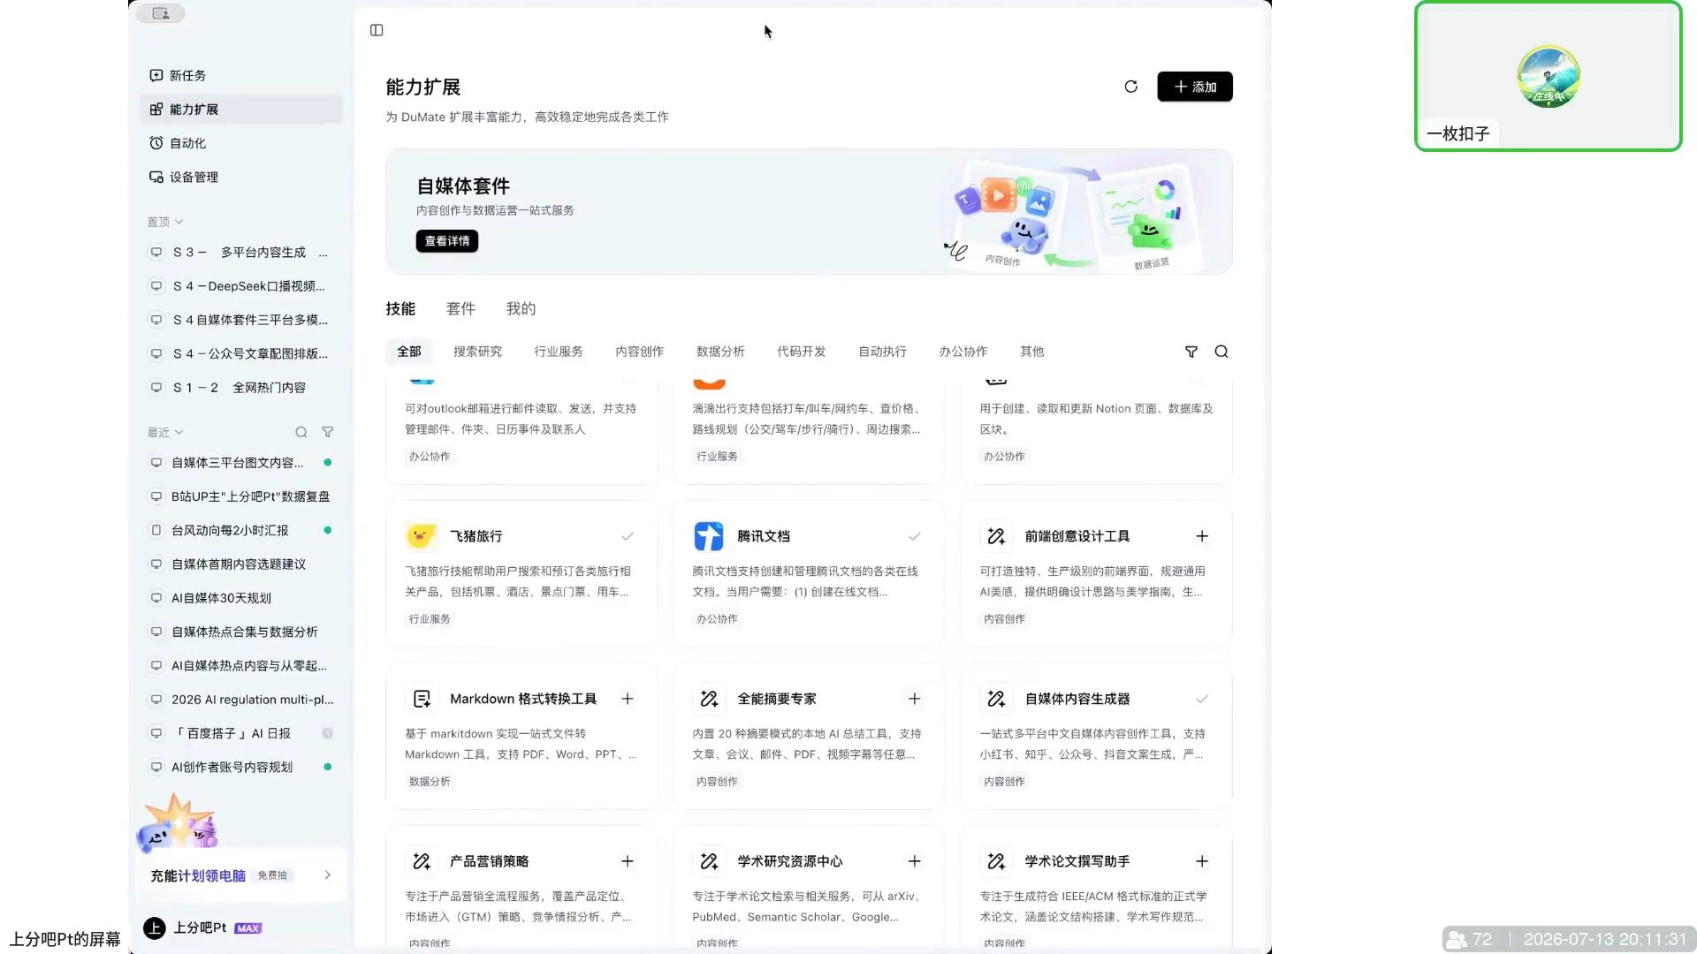The width and height of the screenshot is (1697, 954).
Task: Collapse the 最近 section chevron
Action: pos(179,432)
